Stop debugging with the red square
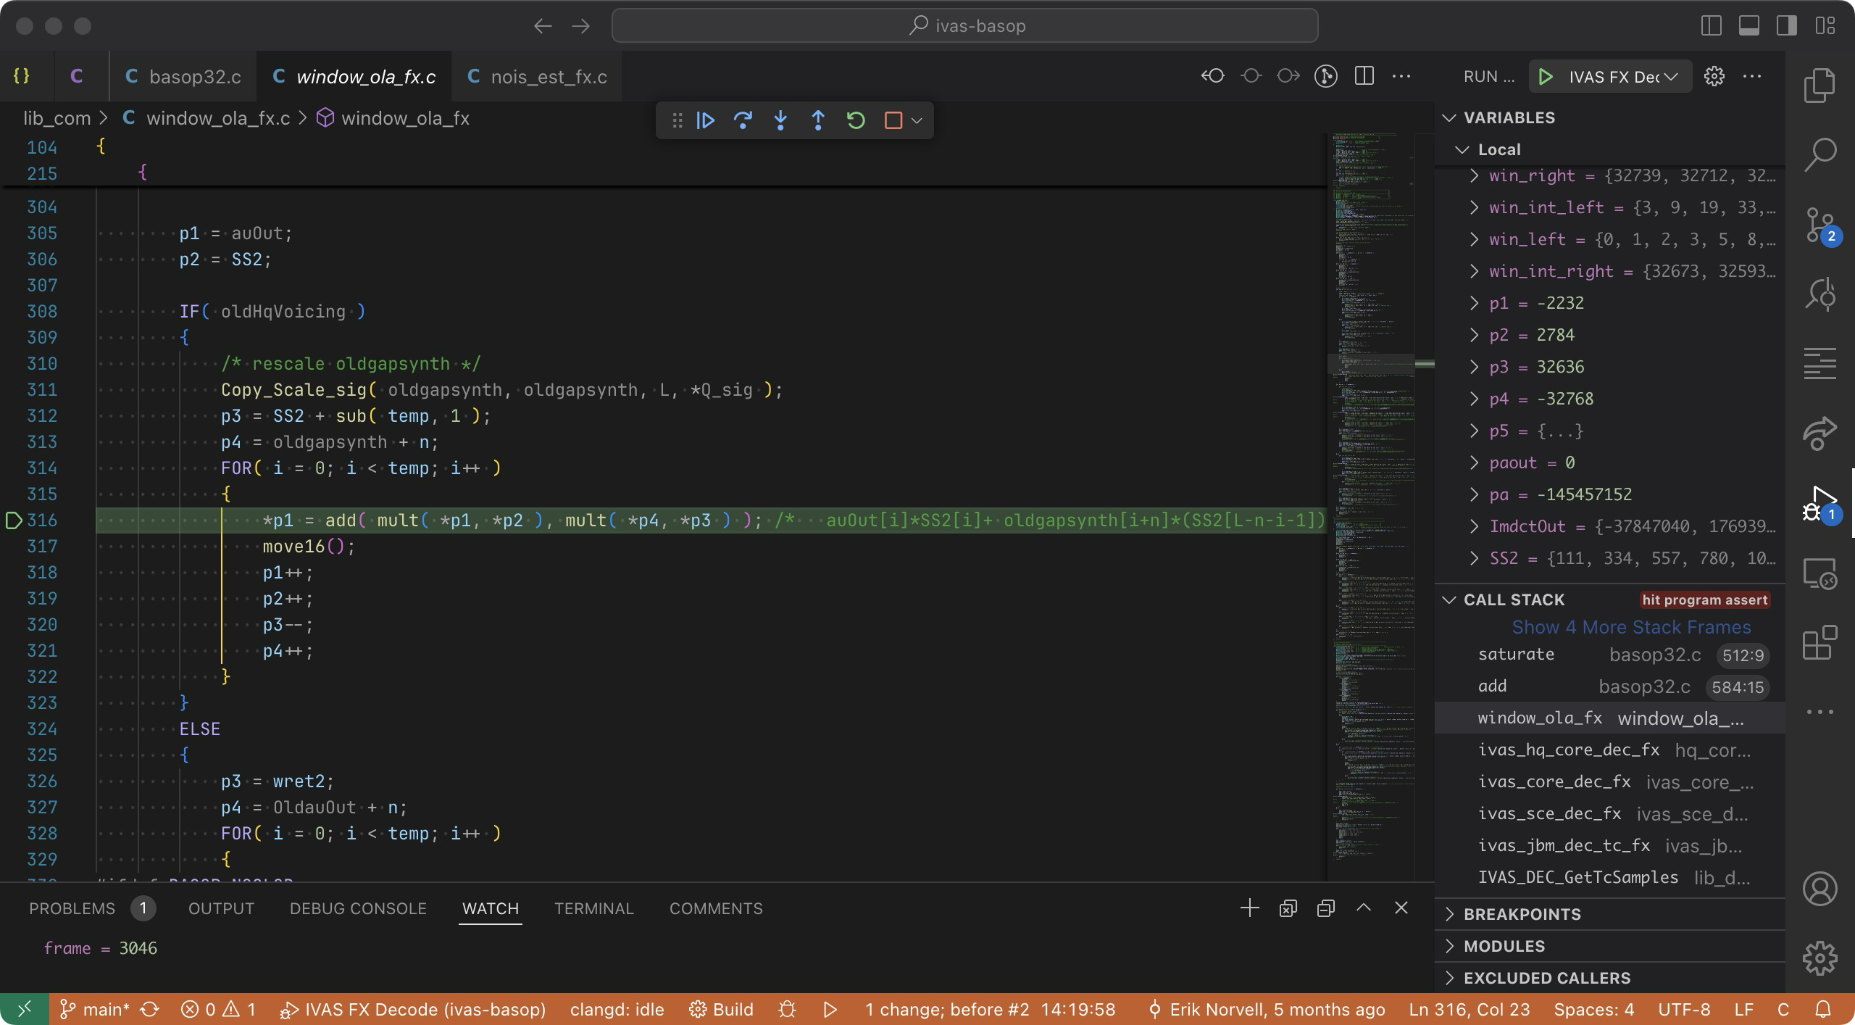Image resolution: width=1855 pixels, height=1025 pixels. (x=893, y=120)
